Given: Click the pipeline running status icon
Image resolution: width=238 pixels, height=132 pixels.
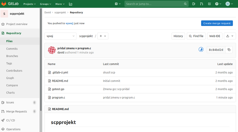Looking at the screenshot, I should (201, 49).
